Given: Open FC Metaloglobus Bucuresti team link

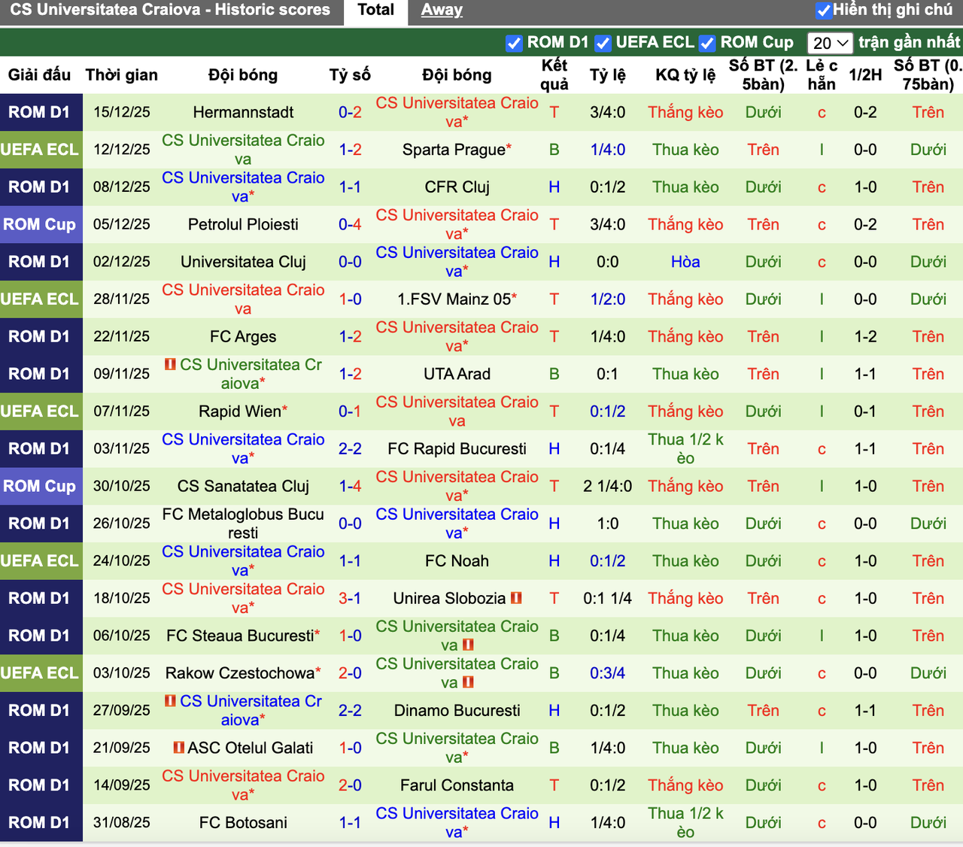Looking at the screenshot, I should (x=243, y=524).
